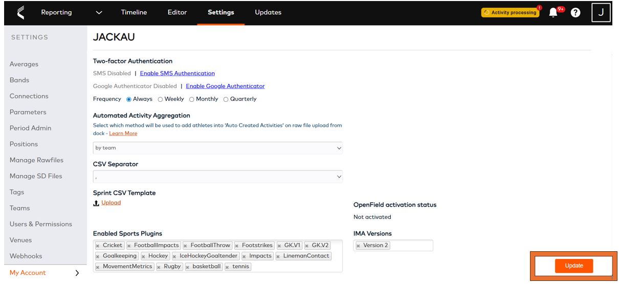Remove the LinemanContact plugin tag

[x=279, y=256]
